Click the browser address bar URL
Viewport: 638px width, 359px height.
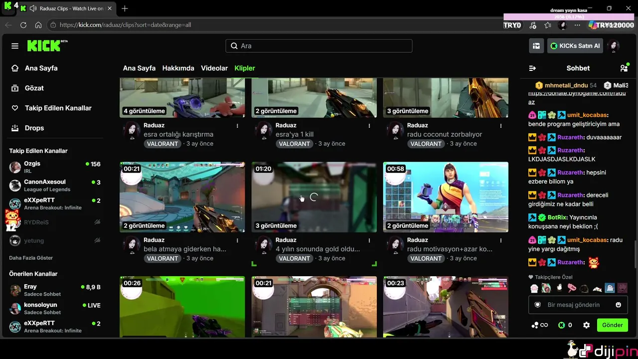click(x=125, y=25)
